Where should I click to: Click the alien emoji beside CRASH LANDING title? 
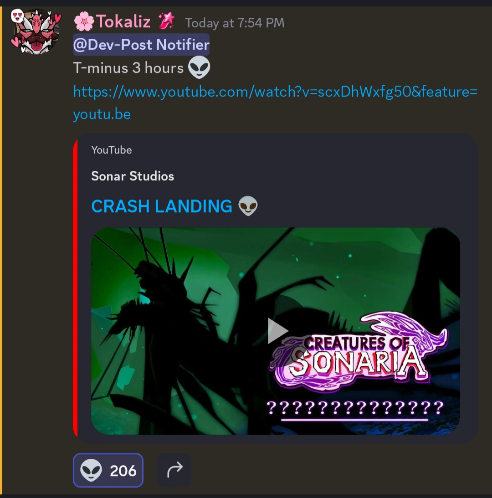(248, 206)
